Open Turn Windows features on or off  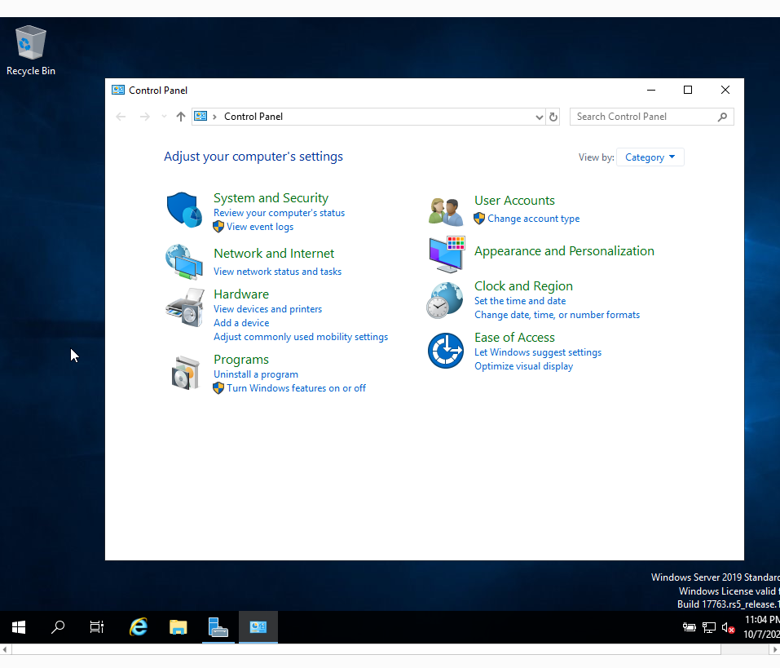297,388
